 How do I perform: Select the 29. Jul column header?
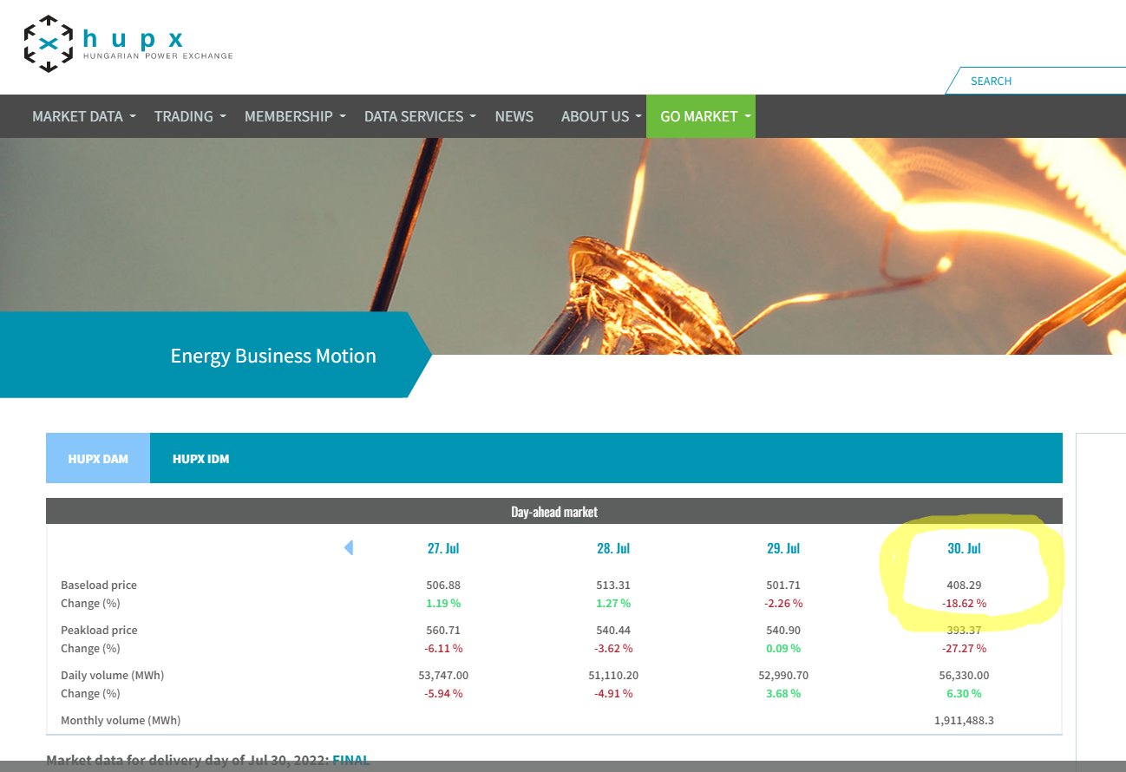782,548
